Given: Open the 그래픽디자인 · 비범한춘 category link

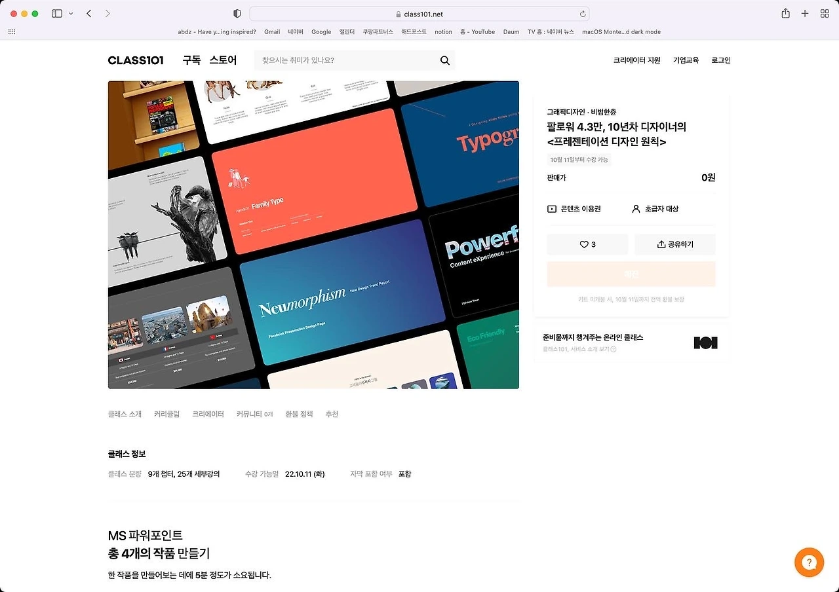Looking at the screenshot, I should pyautogui.click(x=581, y=112).
